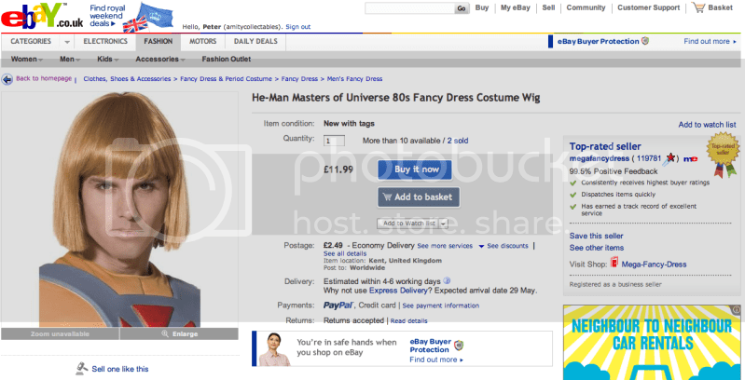This screenshot has width=745, height=380.
Task: Click Fancy Dress & Period Costume breadcrumb
Action: tap(227, 79)
